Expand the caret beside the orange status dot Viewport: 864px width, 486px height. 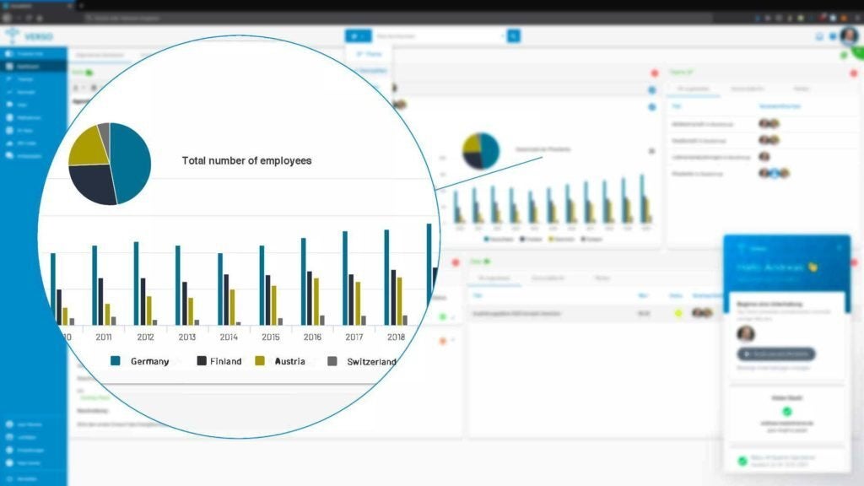pos(453,341)
